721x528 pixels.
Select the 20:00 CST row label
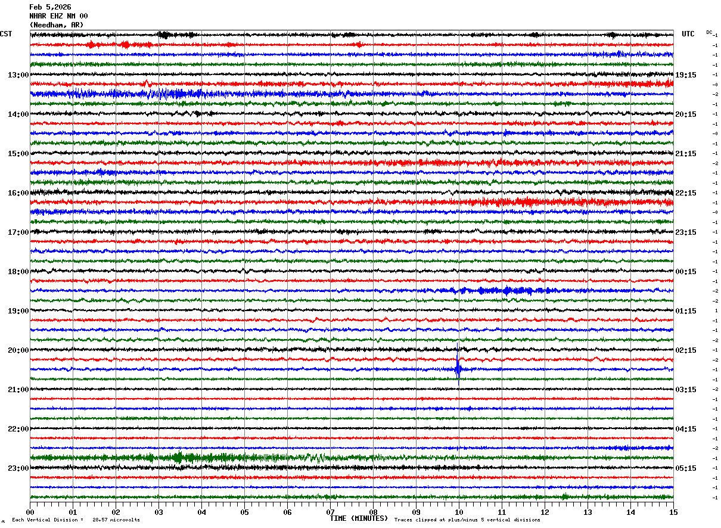point(18,350)
